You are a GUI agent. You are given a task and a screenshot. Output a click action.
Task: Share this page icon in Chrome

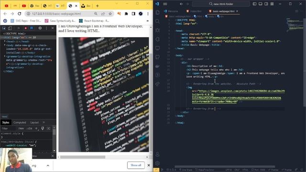pyautogui.click(x=103, y=14)
